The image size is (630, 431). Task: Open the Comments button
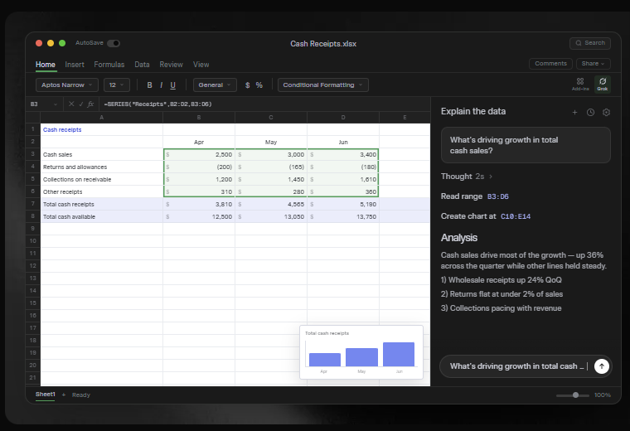550,64
